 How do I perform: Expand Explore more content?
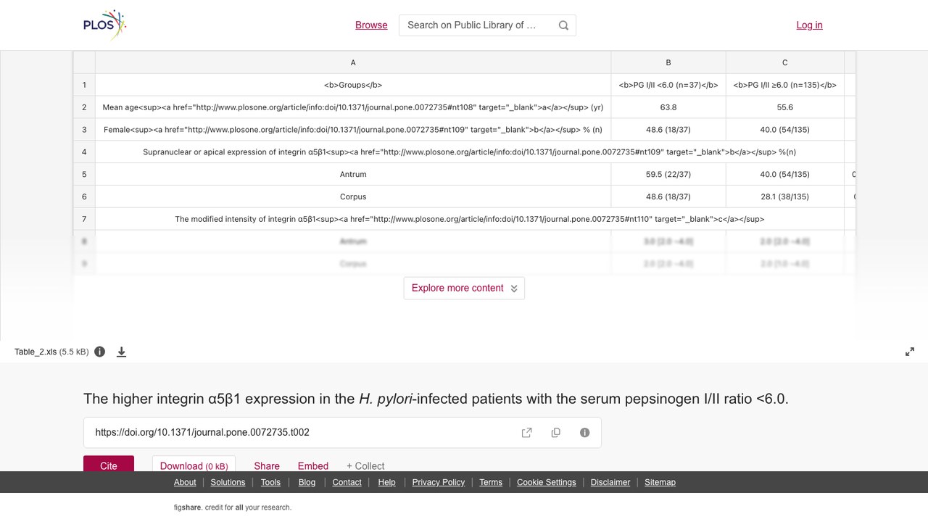point(464,288)
